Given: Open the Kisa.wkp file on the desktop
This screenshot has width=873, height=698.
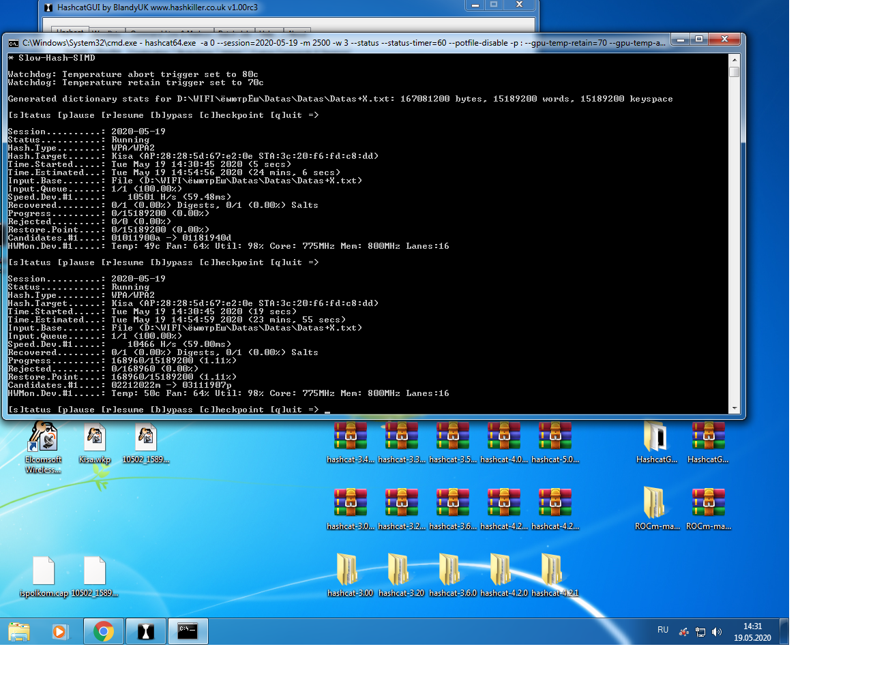Looking at the screenshot, I should pos(95,438).
